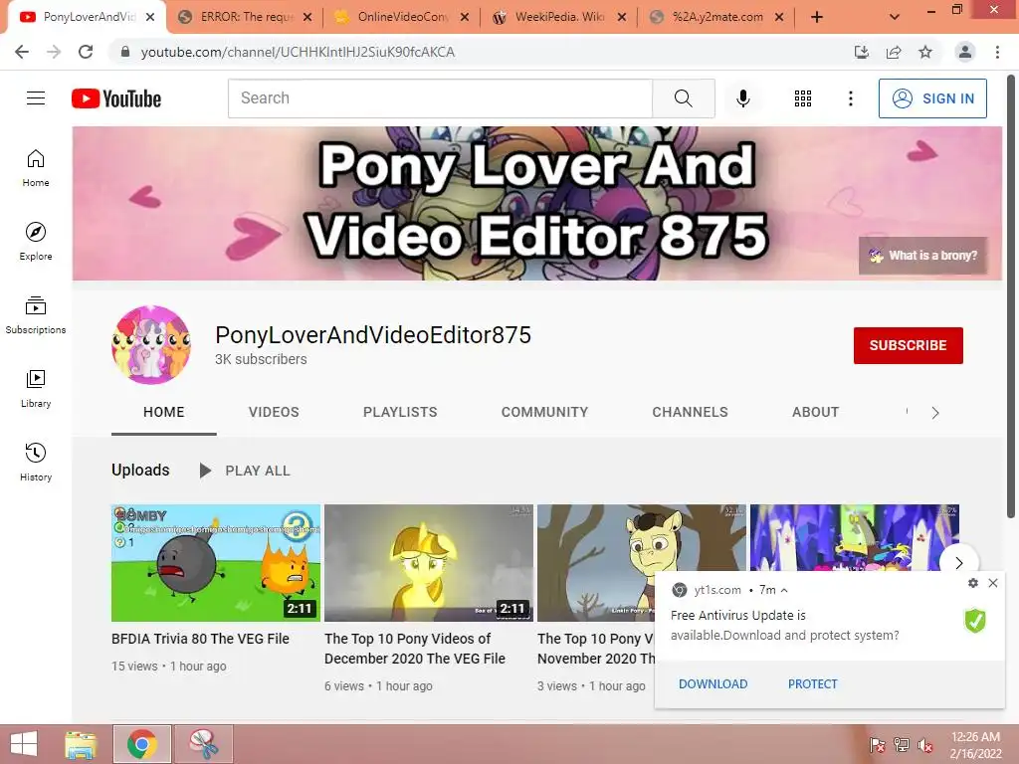This screenshot has height=764, width=1019.
Task: Switch to the VIDEOS tab
Action: (x=274, y=412)
